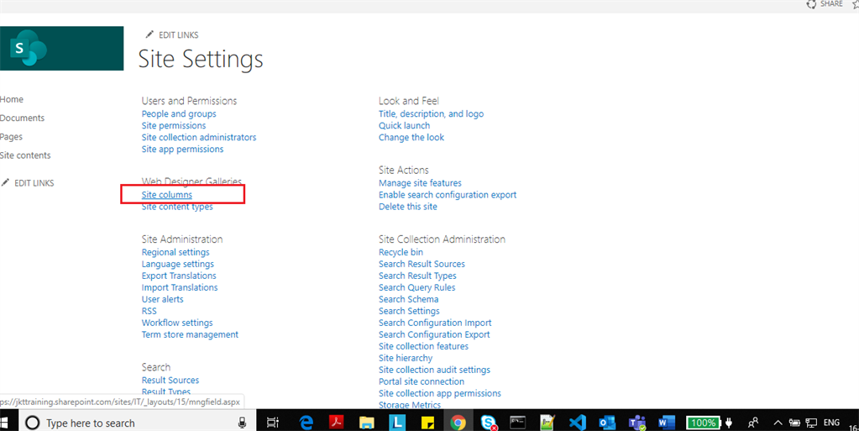Open Site contents in left navigation
Viewport: 859px width, 431px height.
(x=25, y=155)
